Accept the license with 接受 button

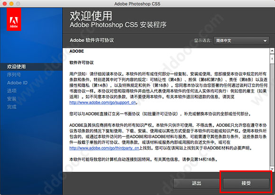point(246,183)
